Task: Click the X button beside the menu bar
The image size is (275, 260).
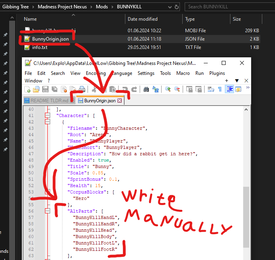Action: [246, 80]
